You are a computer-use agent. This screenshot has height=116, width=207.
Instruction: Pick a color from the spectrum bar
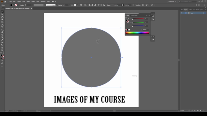tap(137, 33)
